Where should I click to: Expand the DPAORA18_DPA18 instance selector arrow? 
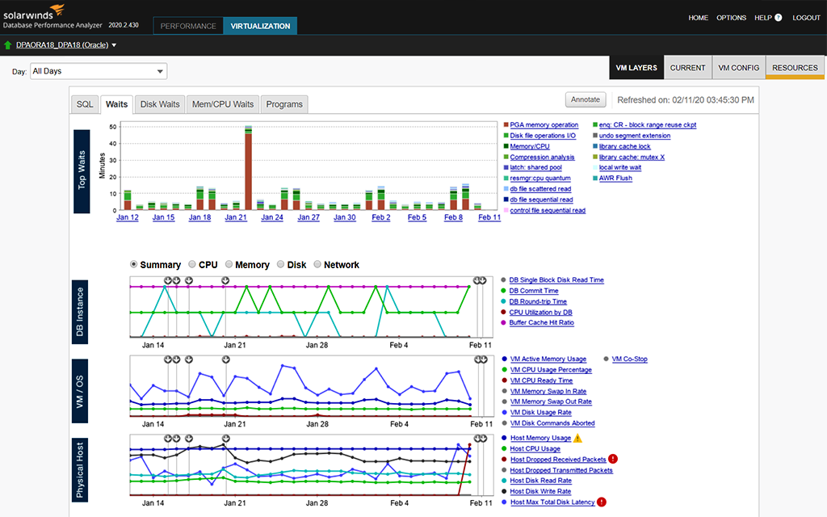point(114,45)
